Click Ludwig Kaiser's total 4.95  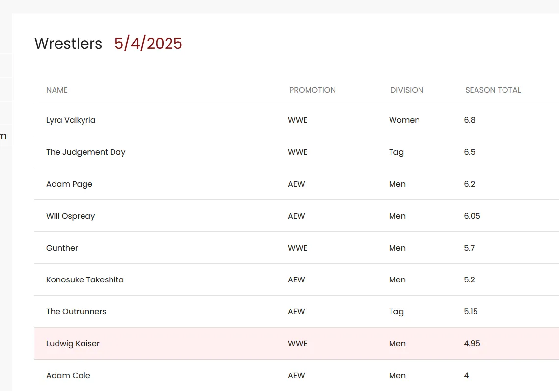click(x=472, y=343)
